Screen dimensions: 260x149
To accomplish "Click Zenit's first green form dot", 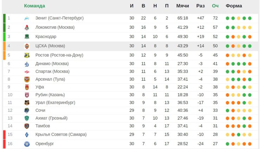I will (x=228, y=18).
